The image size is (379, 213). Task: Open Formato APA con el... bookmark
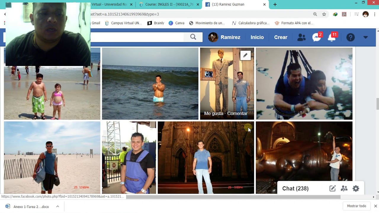coord(294,23)
